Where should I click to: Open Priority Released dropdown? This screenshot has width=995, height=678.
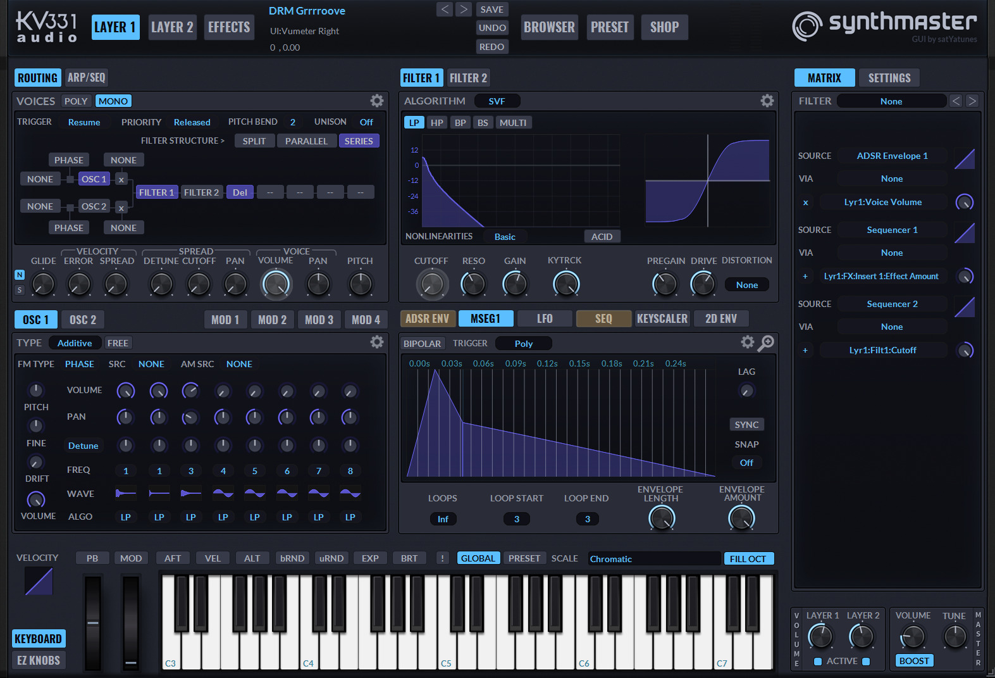tap(192, 122)
